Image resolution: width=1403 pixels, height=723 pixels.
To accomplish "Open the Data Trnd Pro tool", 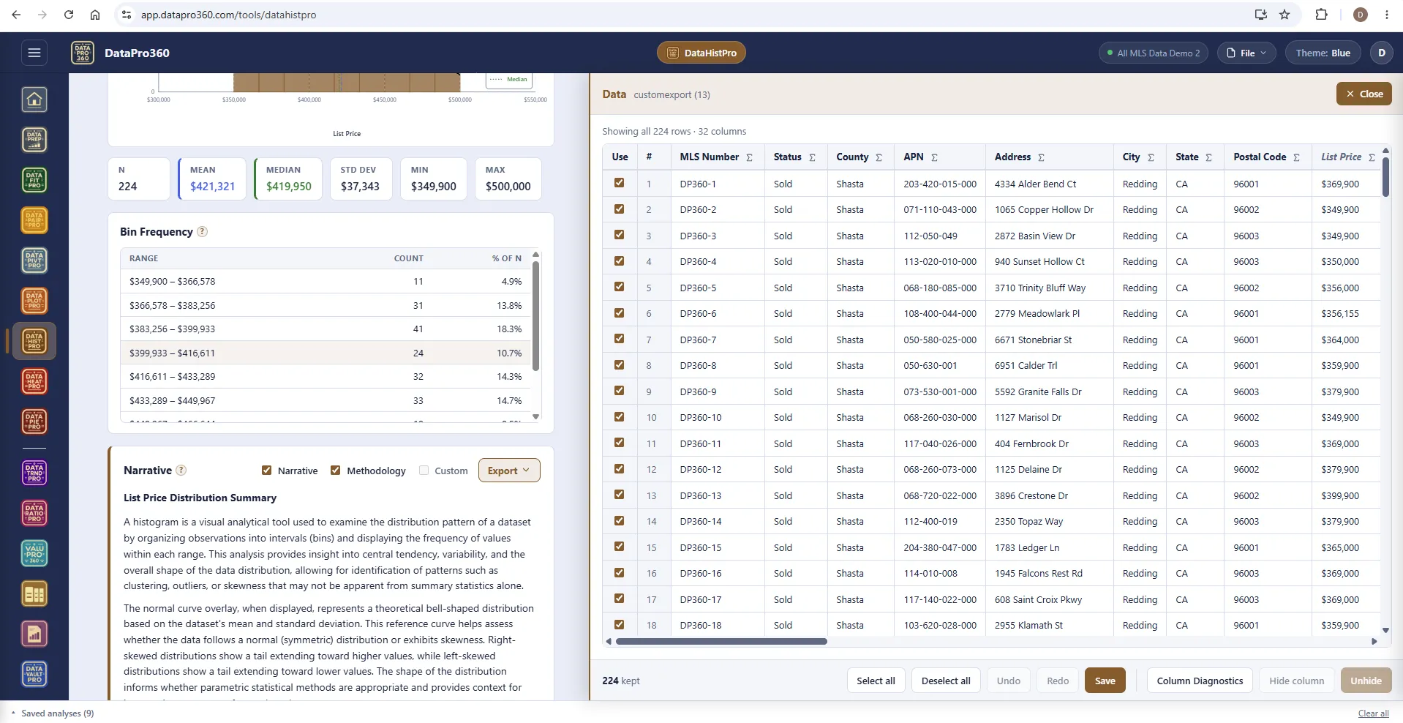I will (x=34, y=473).
